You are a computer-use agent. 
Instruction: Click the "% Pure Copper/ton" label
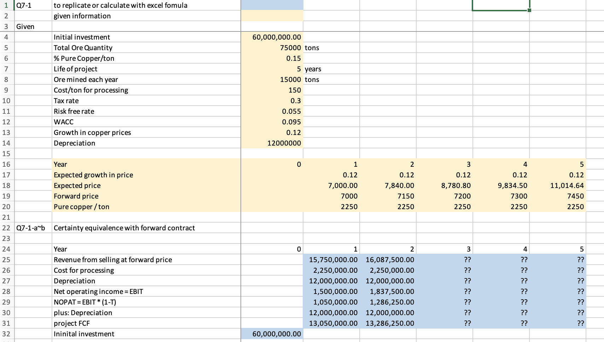[x=84, y=58]
